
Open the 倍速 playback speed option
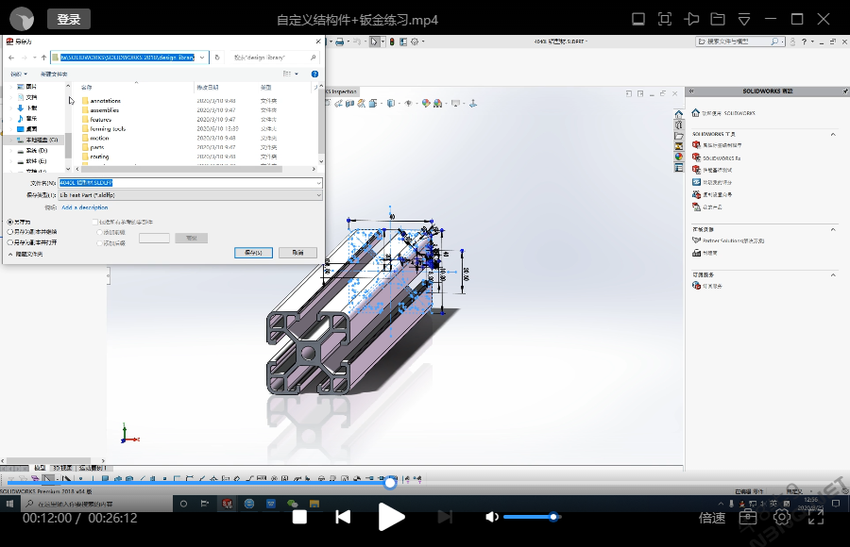tap(712, 518)
